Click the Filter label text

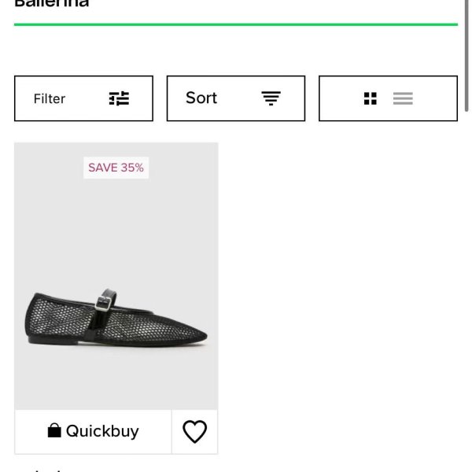[50, 98]
